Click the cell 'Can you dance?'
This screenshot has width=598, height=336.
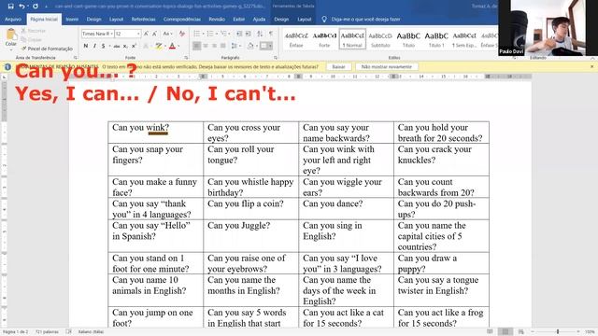tap(346, 208)
